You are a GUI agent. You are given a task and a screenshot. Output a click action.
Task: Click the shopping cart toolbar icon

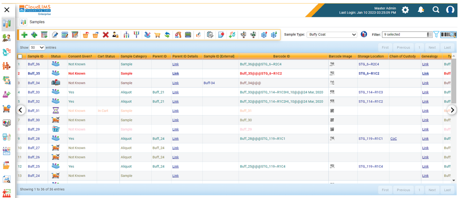tap(157, 35)
